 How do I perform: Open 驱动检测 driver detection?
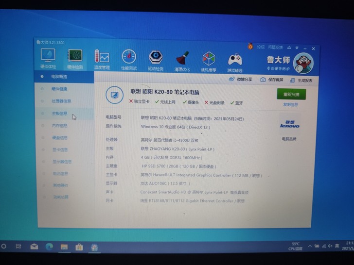156,60
